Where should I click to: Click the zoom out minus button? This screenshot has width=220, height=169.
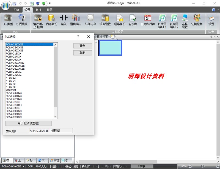[x=190, y=166]
